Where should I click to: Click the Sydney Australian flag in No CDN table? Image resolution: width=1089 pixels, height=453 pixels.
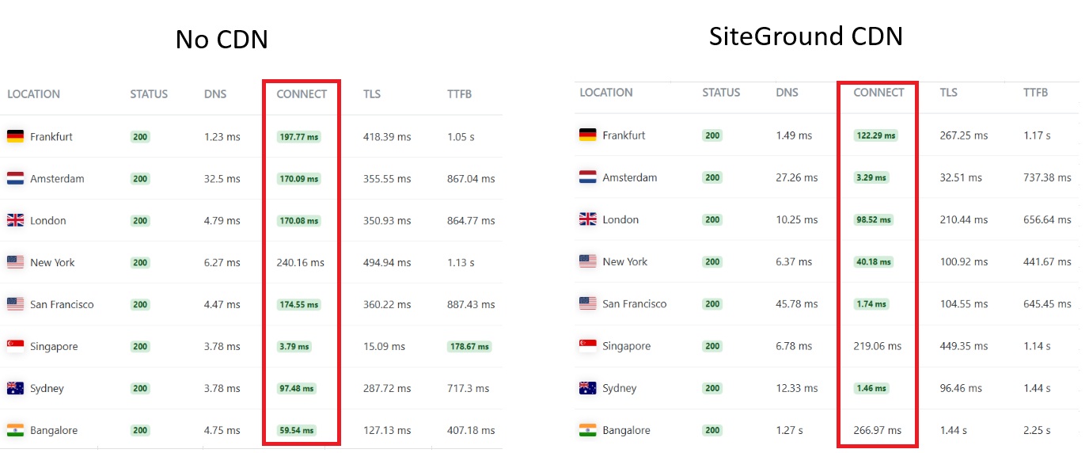click(x=15, y=388)
